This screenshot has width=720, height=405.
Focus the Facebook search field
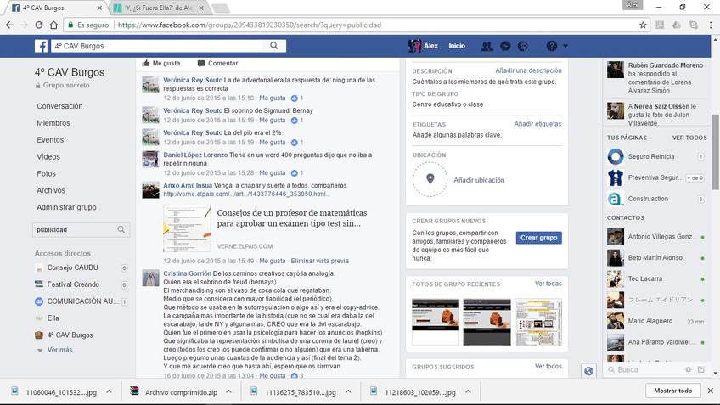(157, 46)
